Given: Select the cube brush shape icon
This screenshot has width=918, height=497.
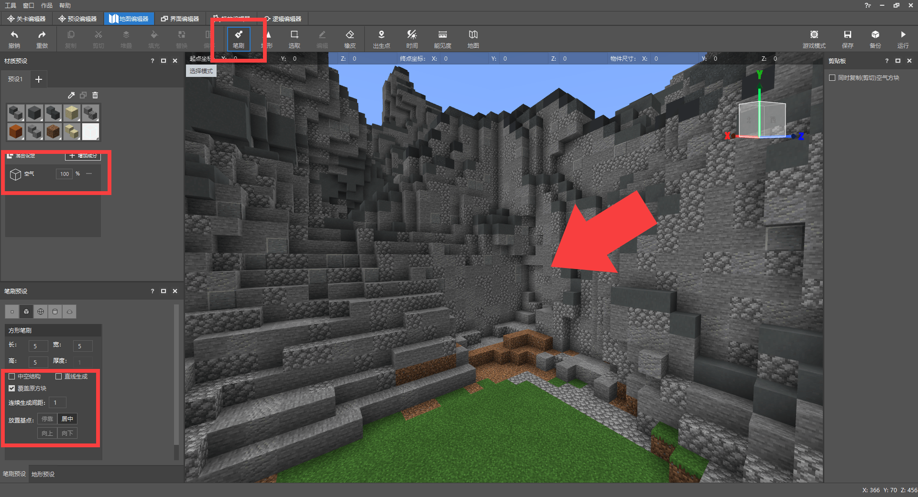Looking at the screenshot, I should pyautogui.click(x=26, y=312).
